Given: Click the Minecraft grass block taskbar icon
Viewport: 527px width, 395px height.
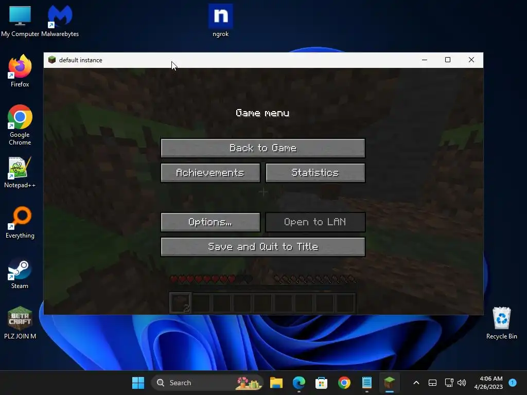Looking at the screenshot, I should [x=390, y=383].
